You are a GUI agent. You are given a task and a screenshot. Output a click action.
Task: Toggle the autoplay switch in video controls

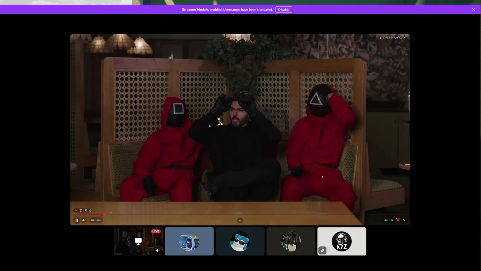coord(386,220)
